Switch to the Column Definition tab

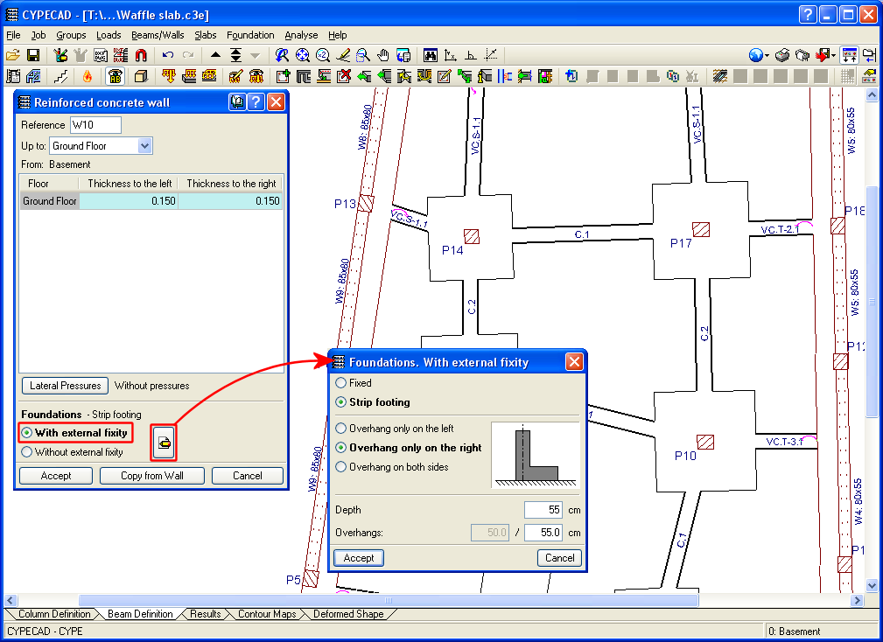[54, 614]
